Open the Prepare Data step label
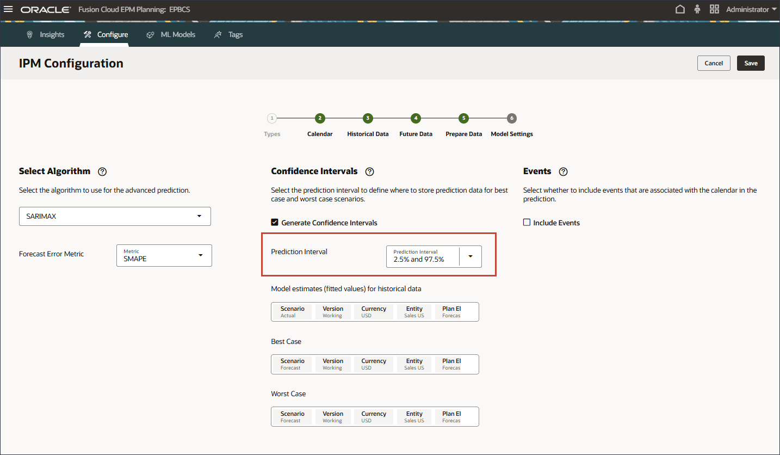 [x=463, y=134]
